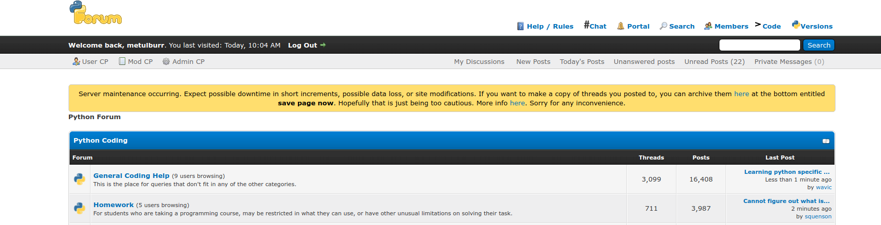The height and width of the screenshot is (225, 881).
Task: Log out of the forum
Action: 302,45
